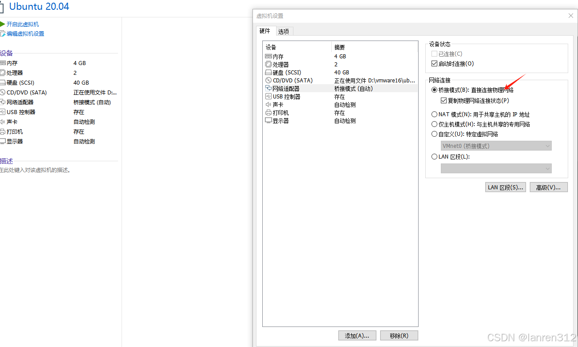Image resolution: width=578 pixels, height=347 pixels.
Task: Click the 添加(A)... button
Action: 357,335
